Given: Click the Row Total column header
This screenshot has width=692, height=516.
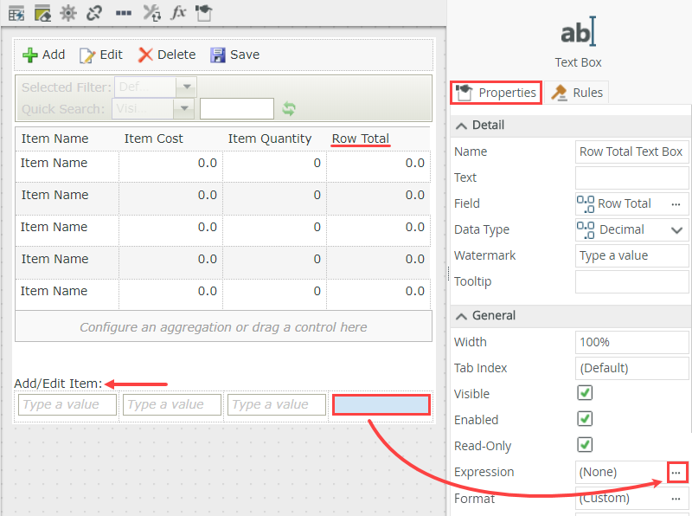Looking at the screenshot, I should pyautogui.click(x=361, y=139).
